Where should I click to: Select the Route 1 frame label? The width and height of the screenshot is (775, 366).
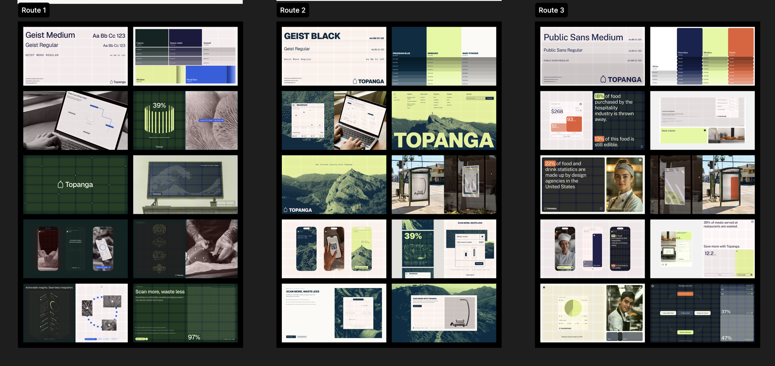(x=34, y=10)
